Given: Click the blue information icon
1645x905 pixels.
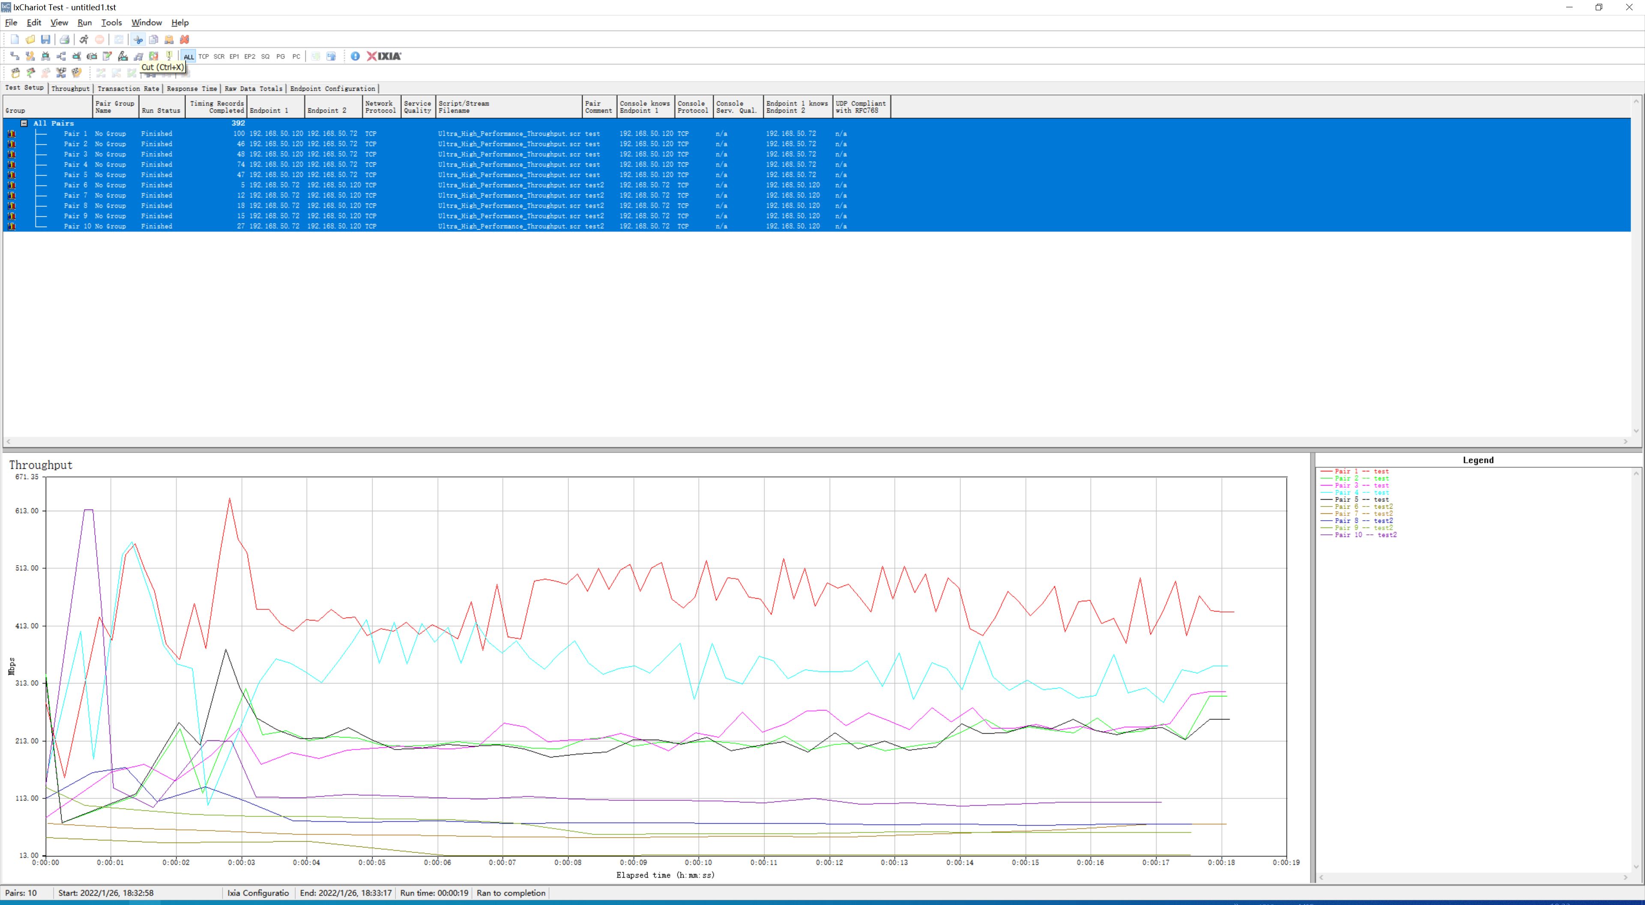Looking at the screenshot, I should click(355, 56).
